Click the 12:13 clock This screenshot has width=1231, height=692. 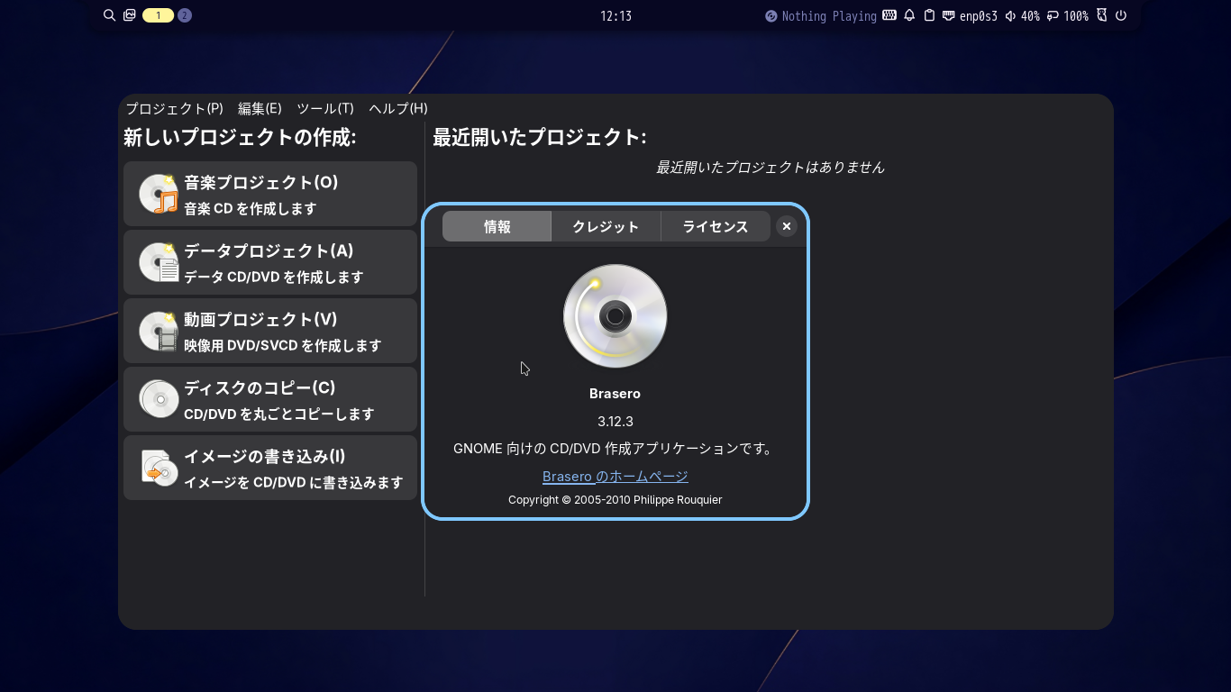point(615,15)
